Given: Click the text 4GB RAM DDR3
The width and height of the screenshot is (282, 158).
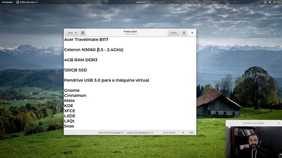Looking at the screenshot, I should pyautogui.click(x=81, y=60).
